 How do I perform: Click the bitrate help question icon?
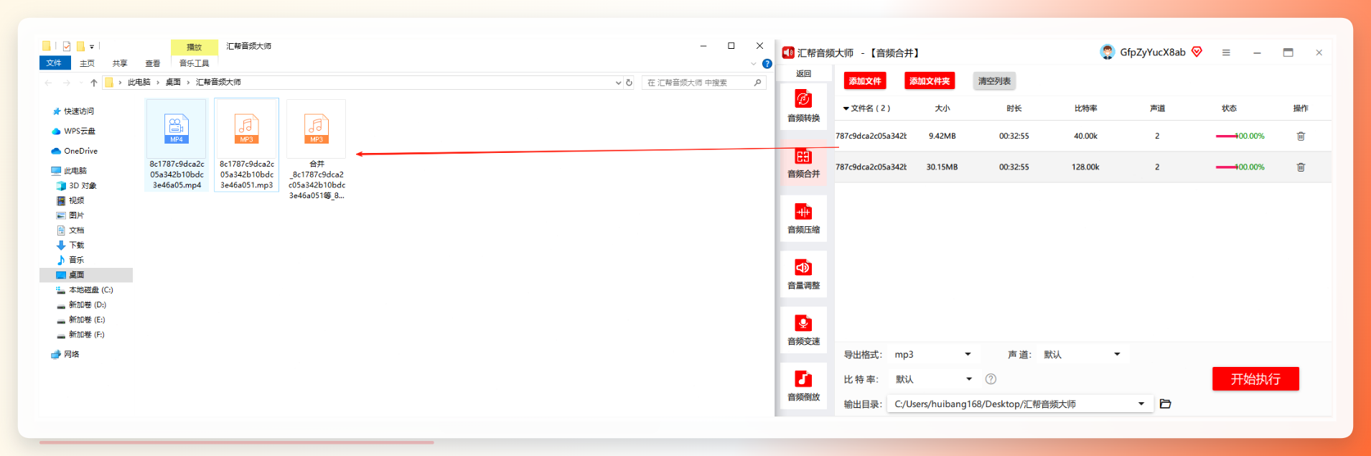pyautogui.click(x=991, y=379)
